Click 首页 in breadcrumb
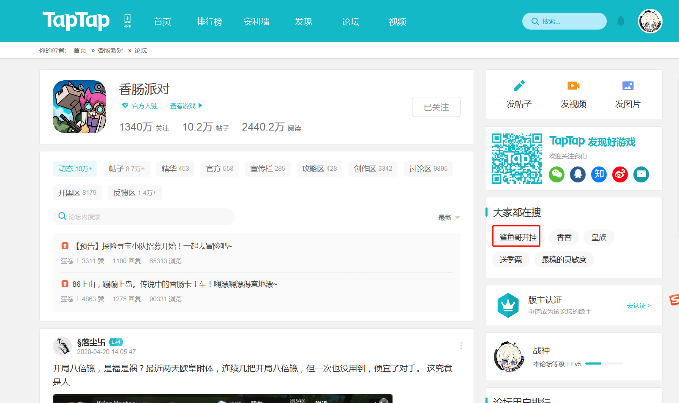 [x=80, y=50]
